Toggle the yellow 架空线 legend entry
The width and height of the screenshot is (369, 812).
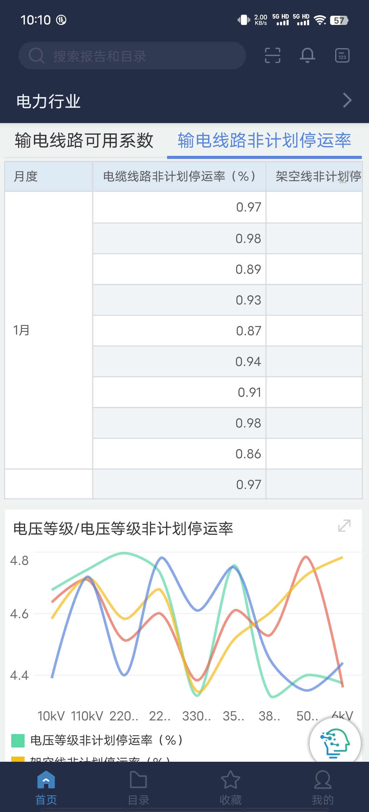pos(18,759)
